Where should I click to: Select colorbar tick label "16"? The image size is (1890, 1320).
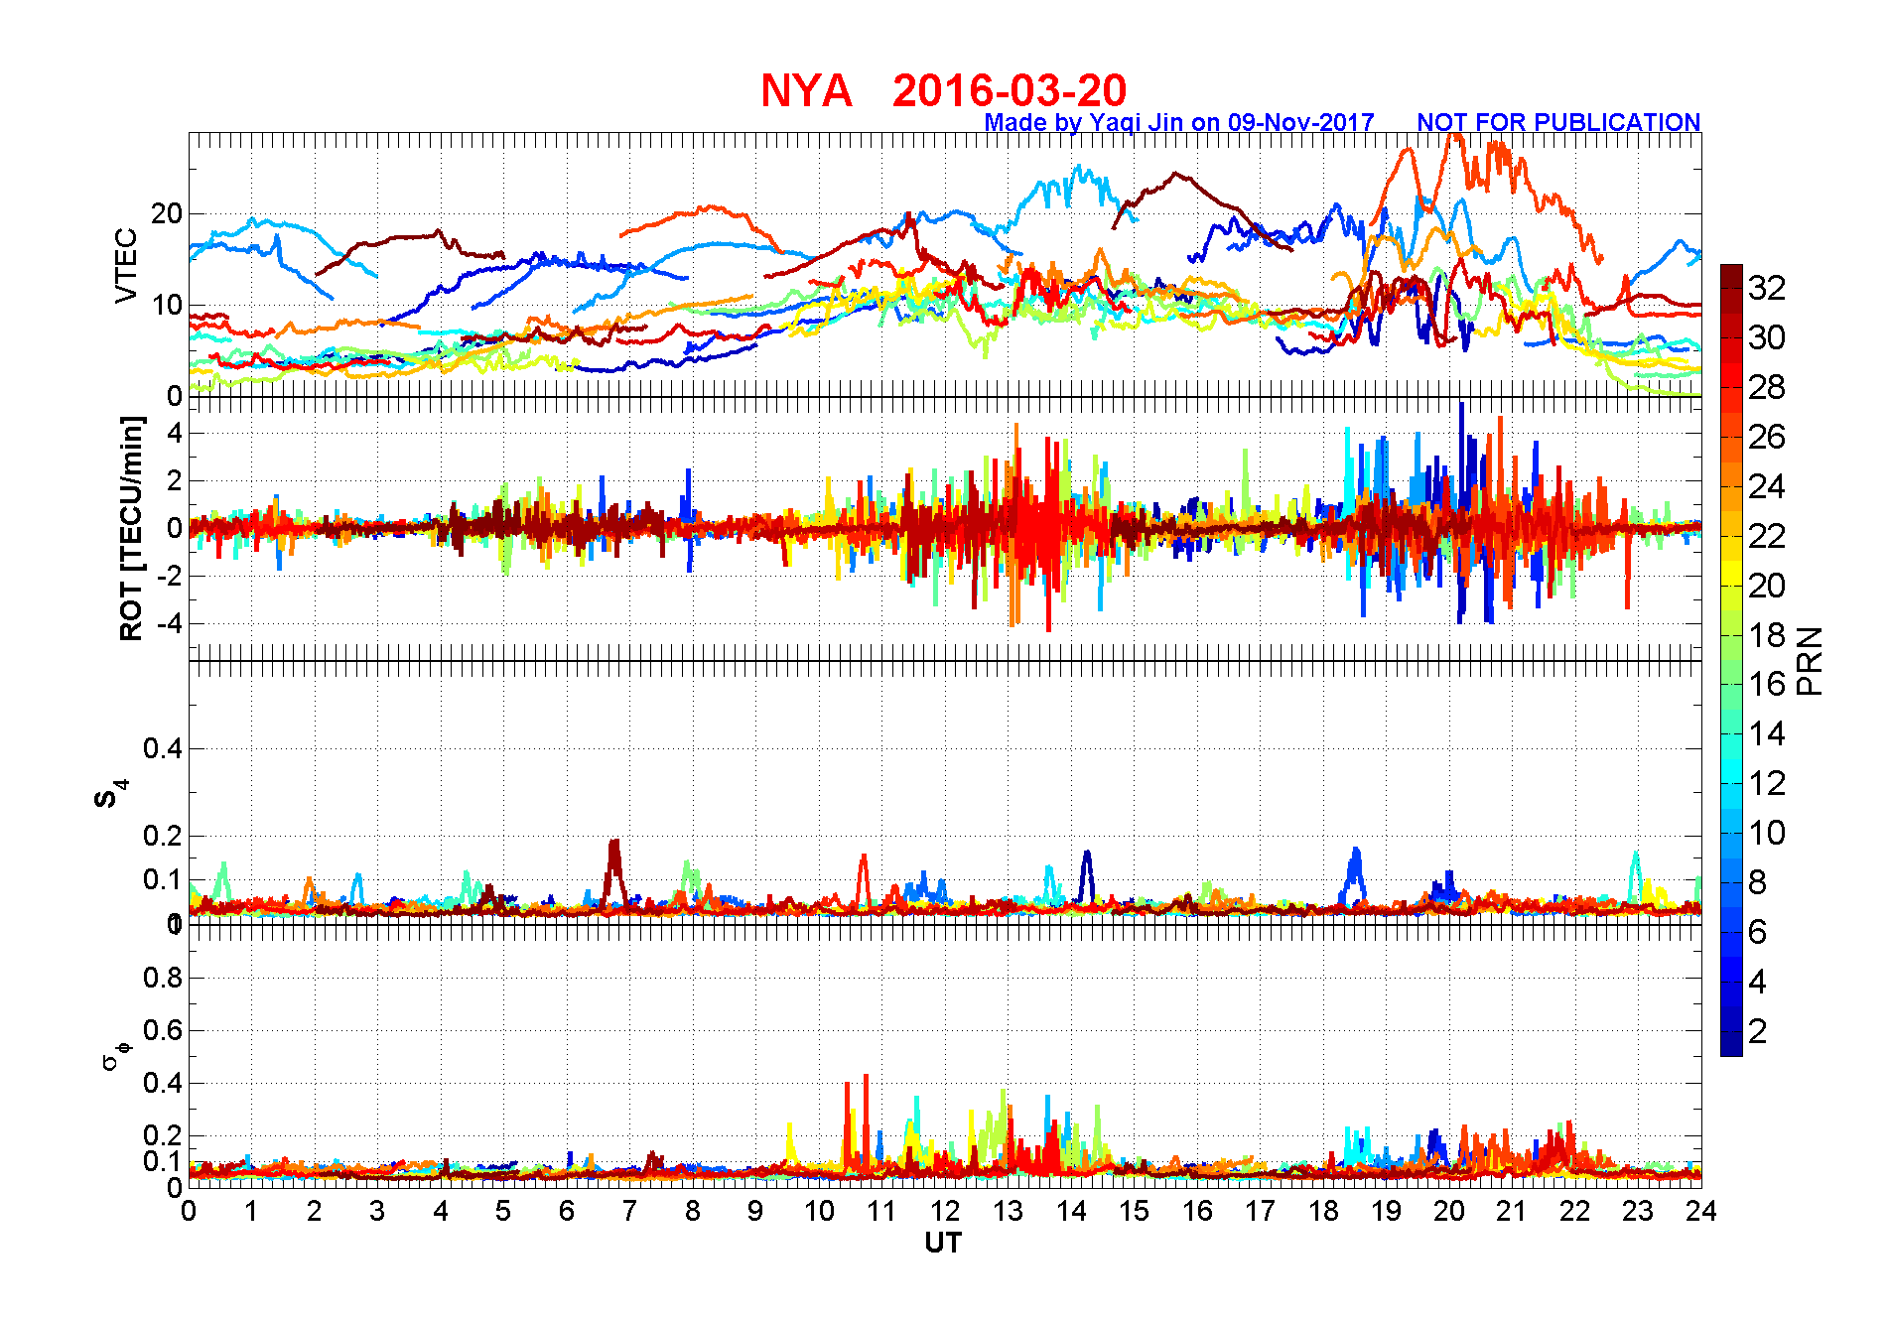coord(1767,684)
